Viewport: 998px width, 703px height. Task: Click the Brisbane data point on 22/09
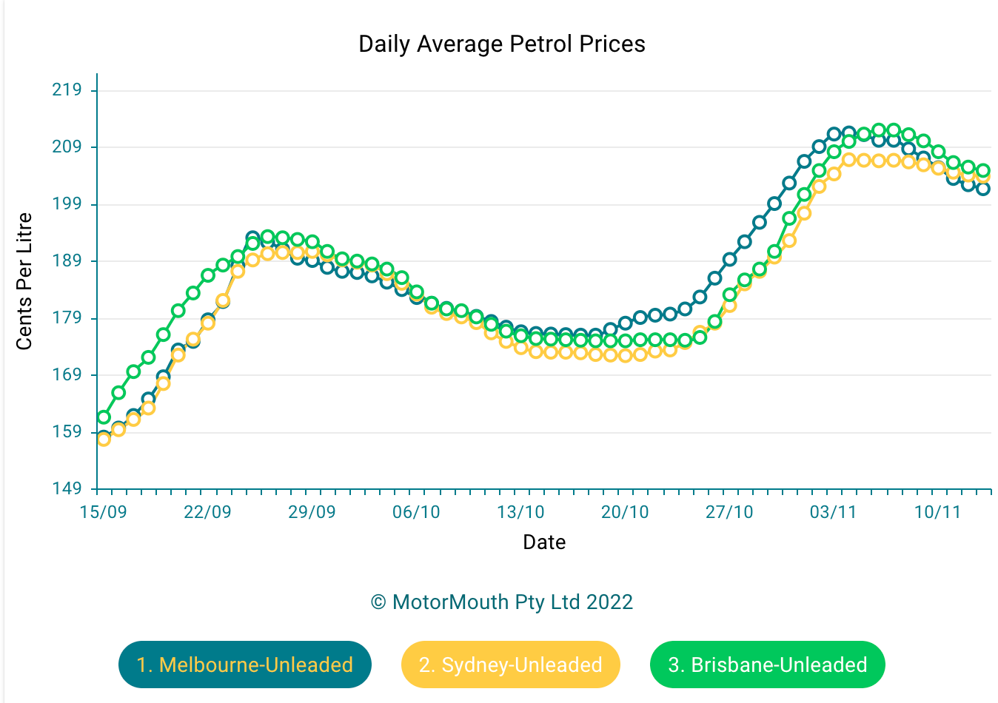point(208,275)
